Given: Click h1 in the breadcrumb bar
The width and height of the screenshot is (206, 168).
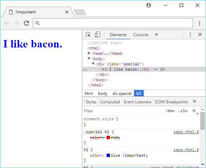Looking at the screenshot, I should [139, 93].
